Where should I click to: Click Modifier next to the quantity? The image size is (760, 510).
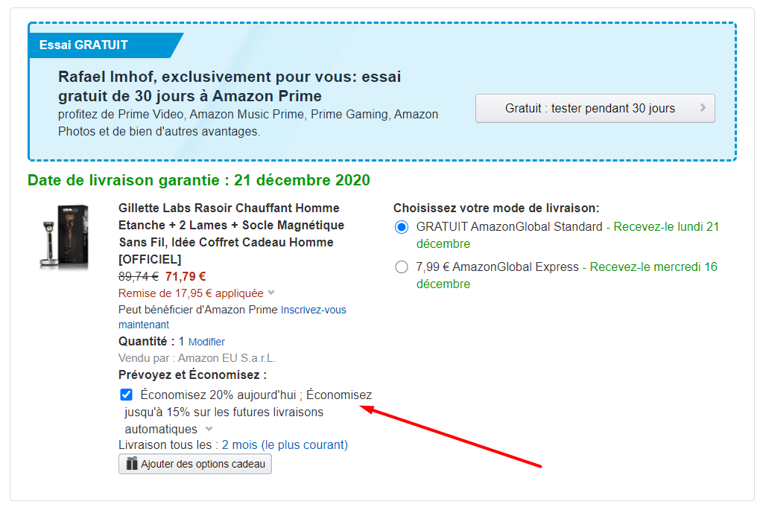[206, 342]
